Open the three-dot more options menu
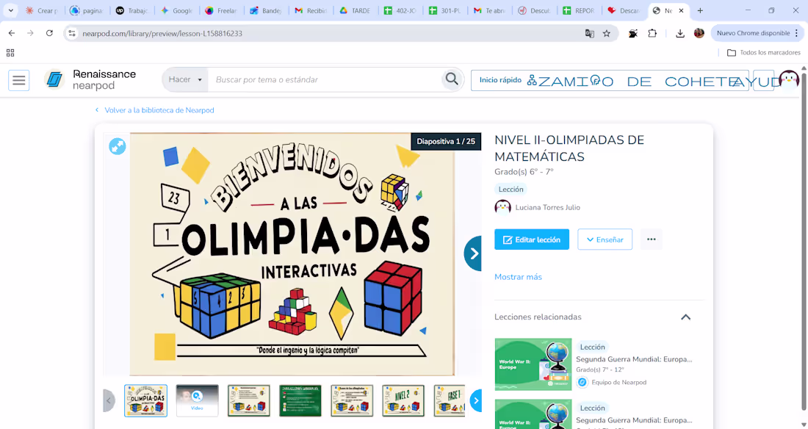This screenshot has width=808, height=429. click(652, 239)
